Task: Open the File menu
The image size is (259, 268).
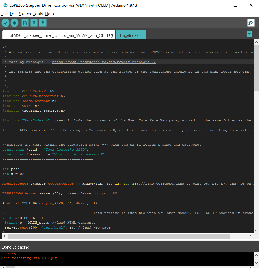Action: point(4,14)
